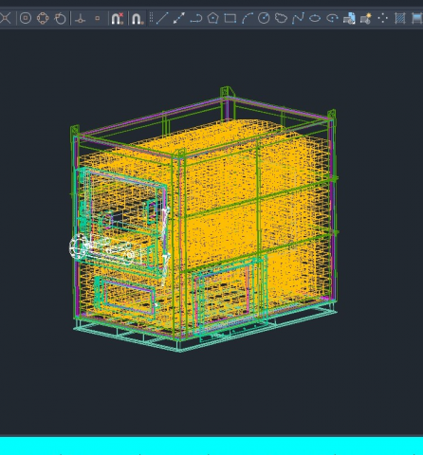Open the object snap settings magnet
The width and height of the screenshot is (423, 455).
[x=138, y=19]
